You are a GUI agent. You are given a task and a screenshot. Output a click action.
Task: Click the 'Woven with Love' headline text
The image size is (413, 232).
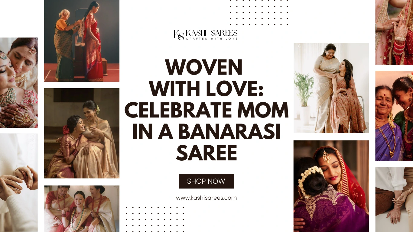coord(207,78)
